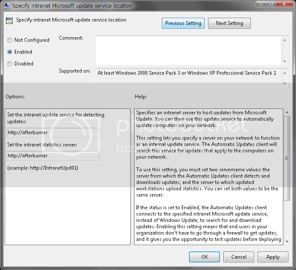Click the Supported on scroll up arrow

click(285, 73)
